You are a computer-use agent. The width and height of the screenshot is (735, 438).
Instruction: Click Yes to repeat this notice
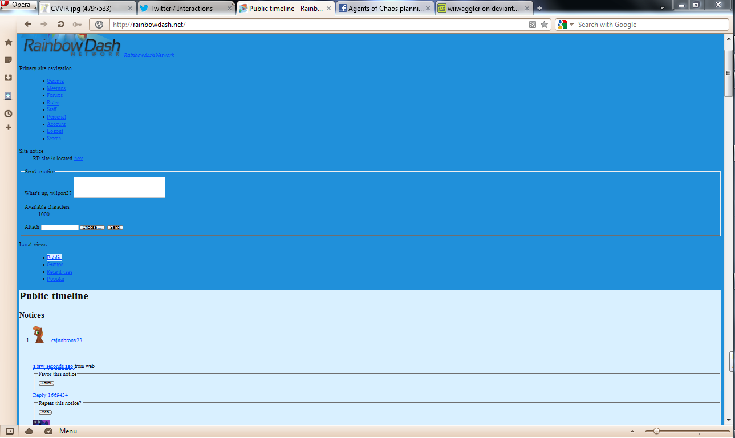coord(45,412)
